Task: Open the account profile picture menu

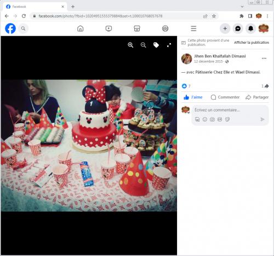Action: 264,28
